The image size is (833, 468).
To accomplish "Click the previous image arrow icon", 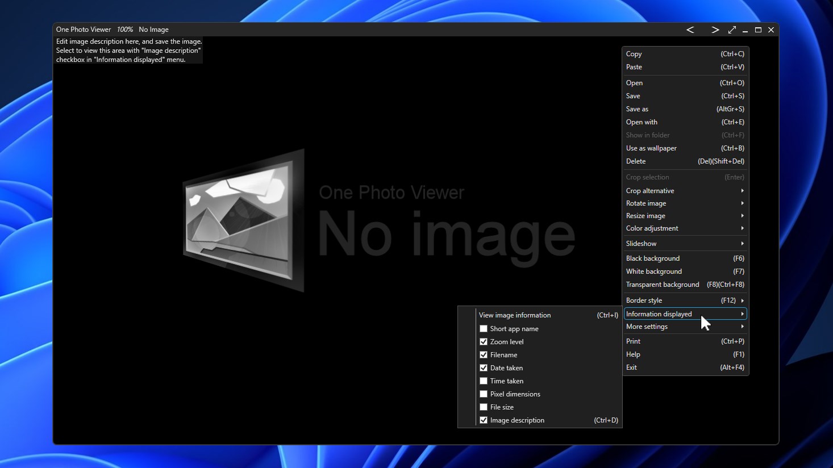I will [690, 30].
